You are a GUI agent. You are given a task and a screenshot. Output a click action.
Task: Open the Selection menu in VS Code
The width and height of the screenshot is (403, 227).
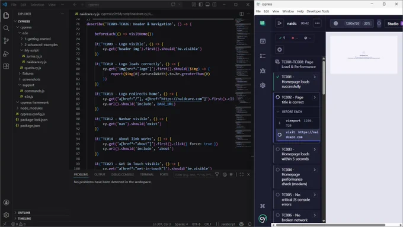click(37, 5)
